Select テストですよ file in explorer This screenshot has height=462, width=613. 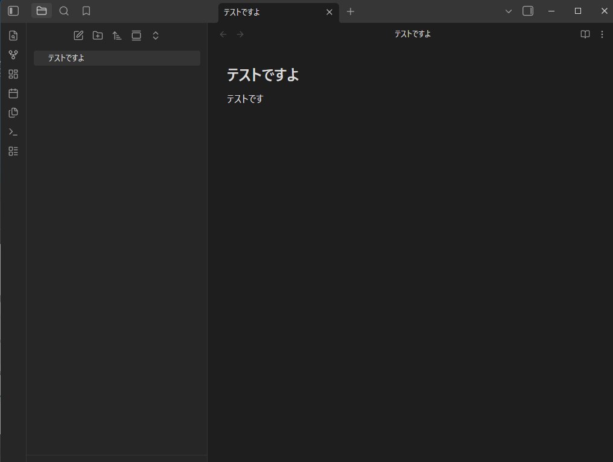coord(117,58)
